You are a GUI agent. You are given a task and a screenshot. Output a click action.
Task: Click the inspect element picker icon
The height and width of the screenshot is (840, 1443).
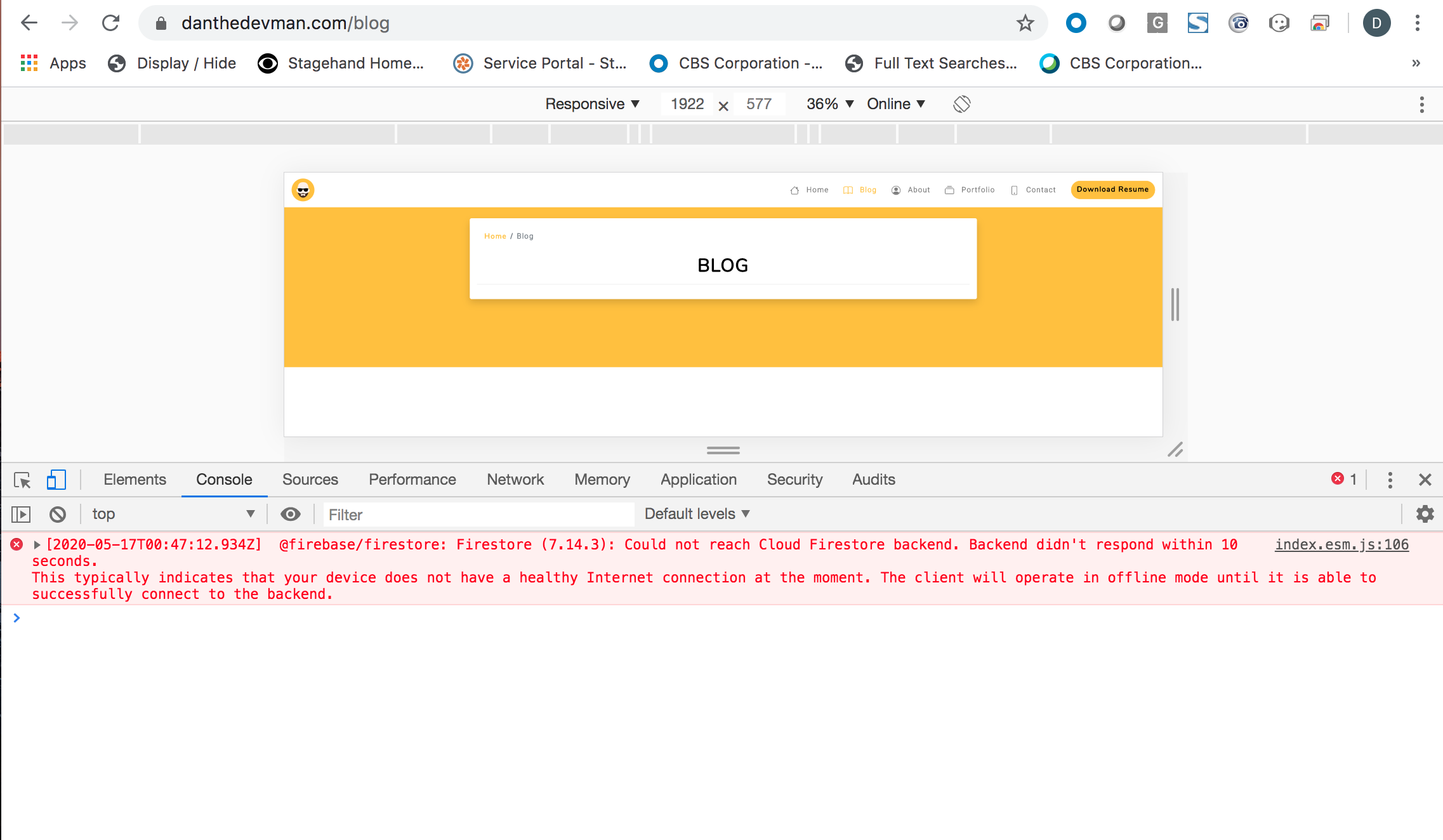(x=22, y=480)
